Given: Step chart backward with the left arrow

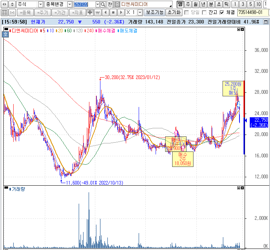Looking at the screenshot, I should 106,12.
